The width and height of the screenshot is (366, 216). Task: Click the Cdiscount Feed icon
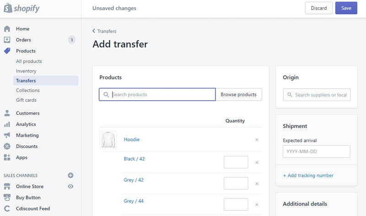tap(7, 209)
